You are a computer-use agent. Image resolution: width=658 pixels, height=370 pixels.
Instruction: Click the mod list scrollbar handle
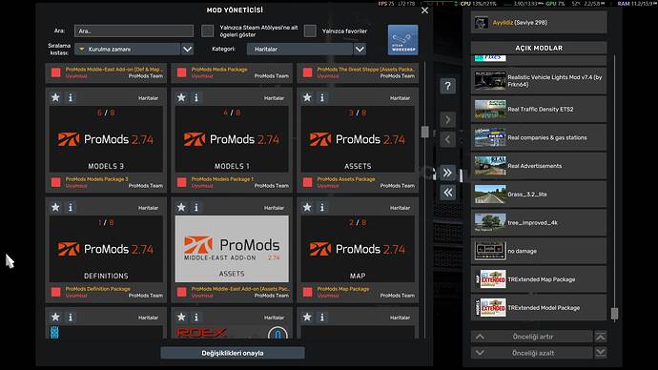(424, 132)
